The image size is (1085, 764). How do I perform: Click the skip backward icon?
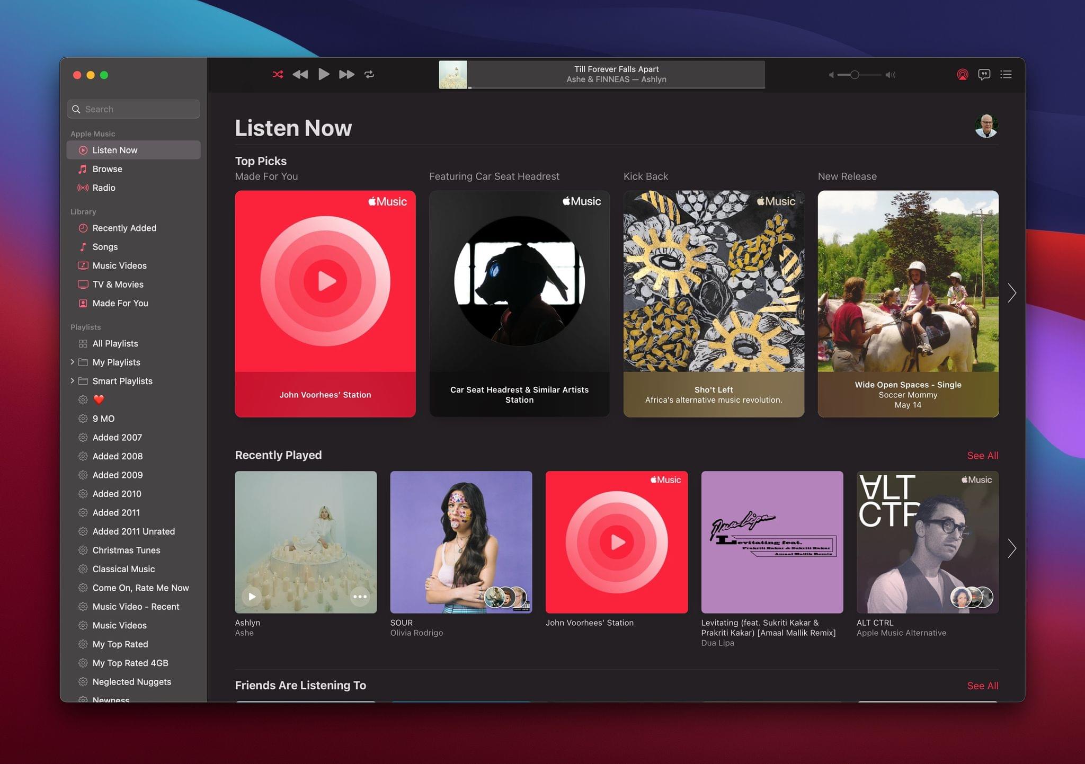click(x=300, y=74)
